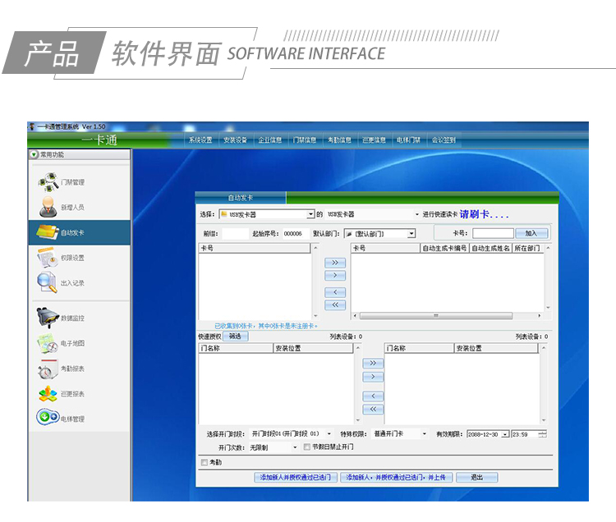
Task: Open 电子地图 electronic map icon
Action: click(x=48, y=343)
